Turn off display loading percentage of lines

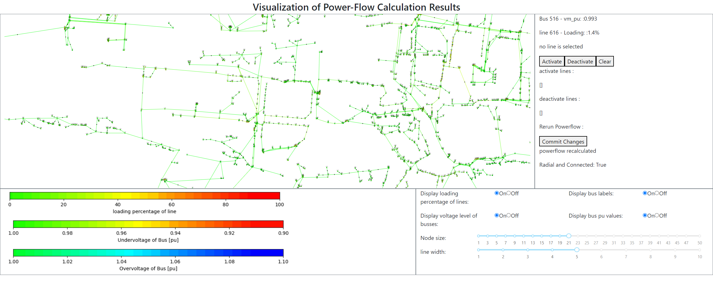509,193
